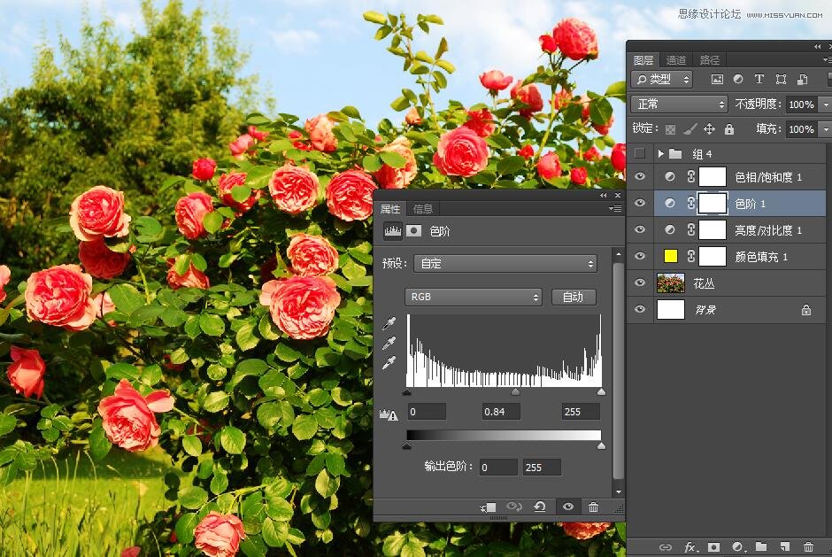
Task: Hide the 背景 layer
Action: pyautogui.click(x=640, y=309)
